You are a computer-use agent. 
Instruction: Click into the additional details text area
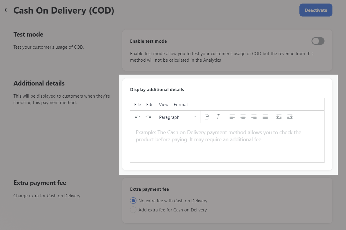coord(227,143)
